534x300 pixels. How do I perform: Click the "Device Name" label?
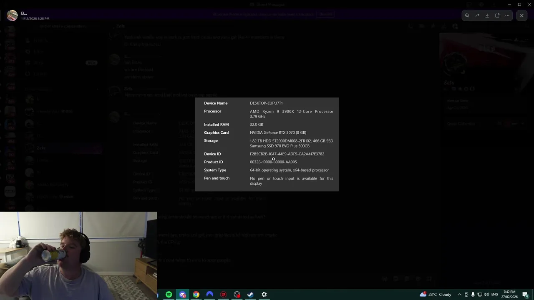point(216,103)
